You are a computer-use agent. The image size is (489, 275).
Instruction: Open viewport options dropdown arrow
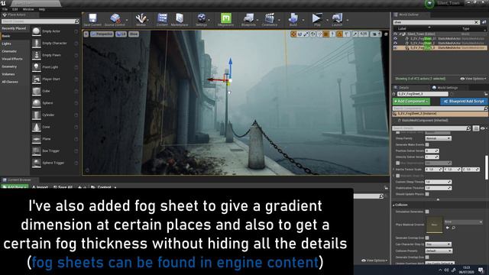click(x=86, y=34)
